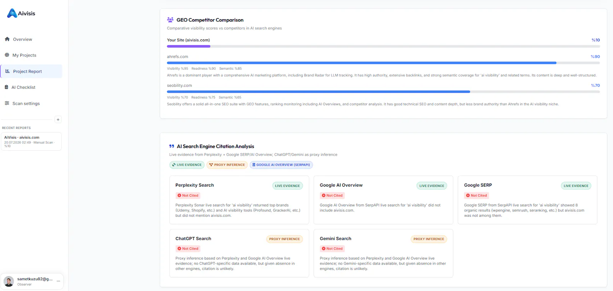
Task: Click the sliders icon beside Scan settings
Action: coord(7,103)
